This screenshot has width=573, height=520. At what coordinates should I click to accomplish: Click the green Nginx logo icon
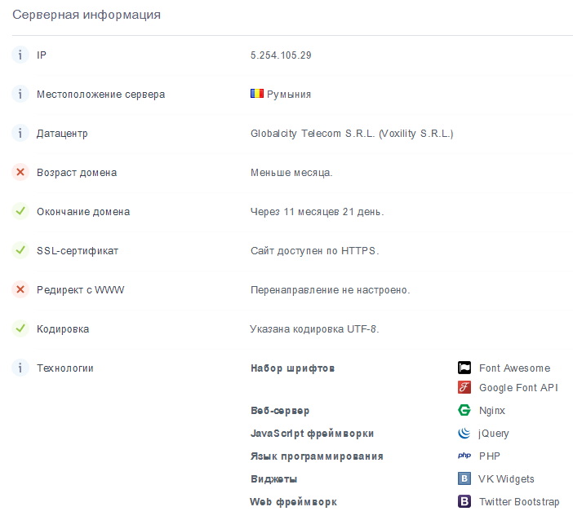(464, 410)
